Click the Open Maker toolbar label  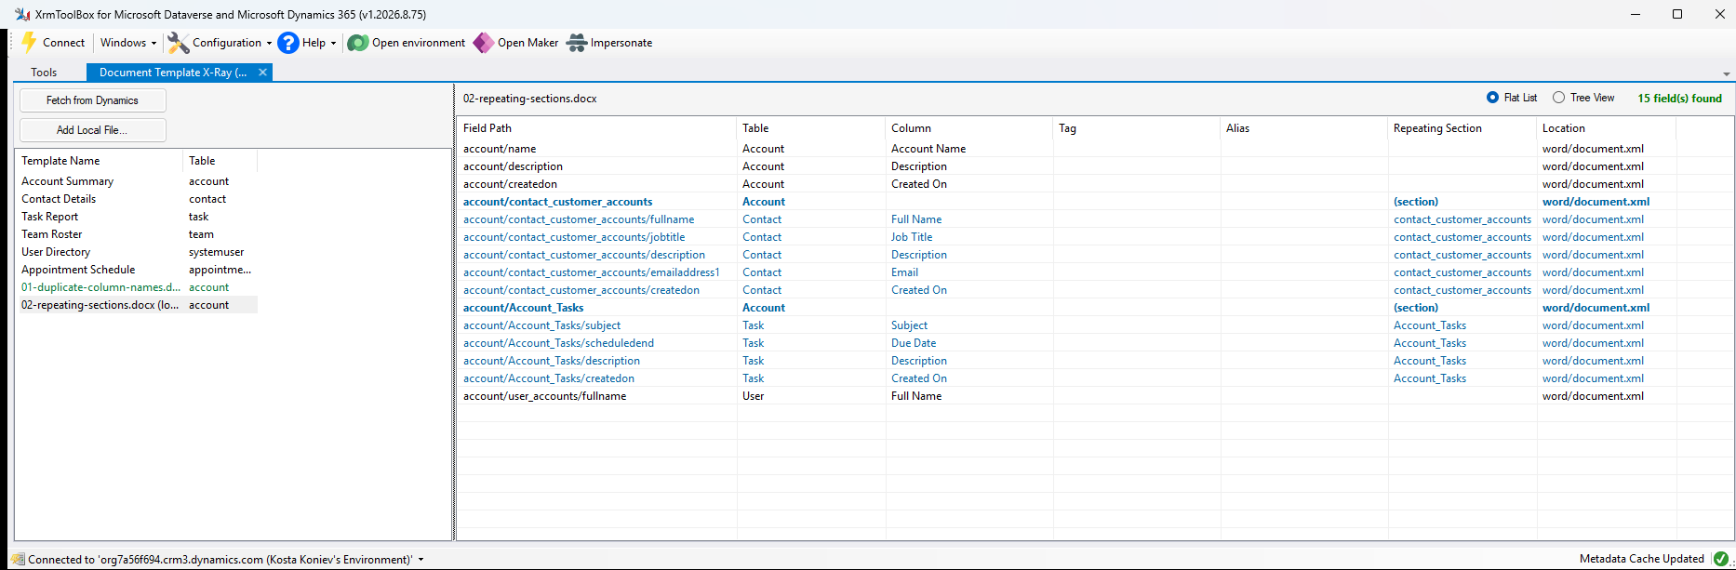click(527, 43)
